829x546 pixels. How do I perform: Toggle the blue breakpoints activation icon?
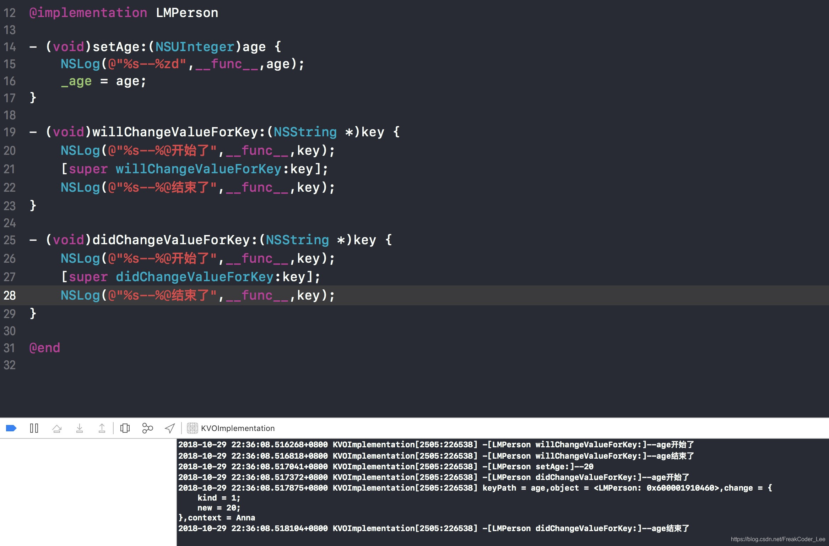(x=11, y=428)
